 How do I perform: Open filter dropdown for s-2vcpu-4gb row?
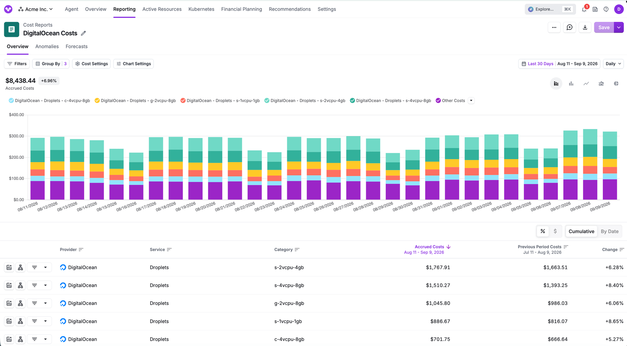coord(39,267)
